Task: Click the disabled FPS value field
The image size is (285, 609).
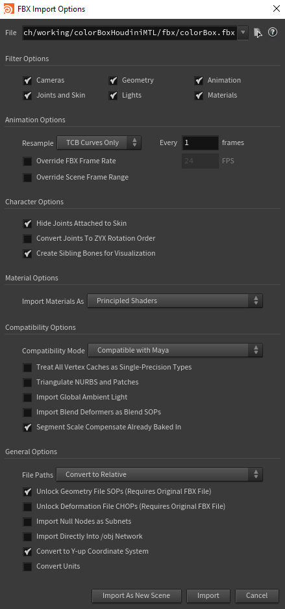Action: pyautogui.click(x=200, y=161)
